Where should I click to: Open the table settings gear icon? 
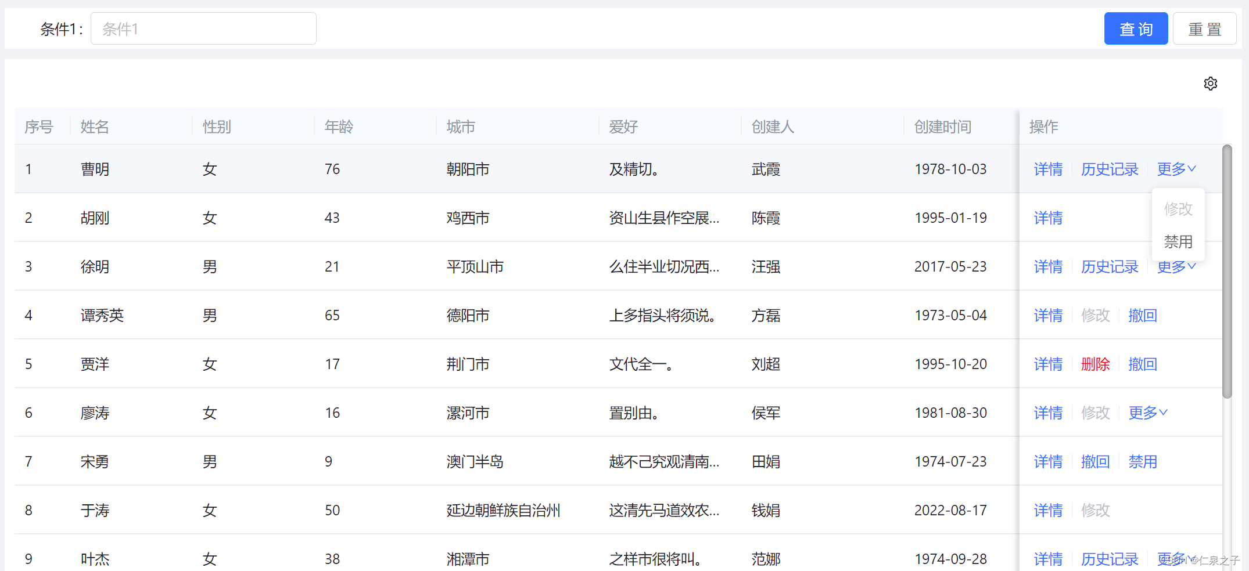click(1211, 84)
